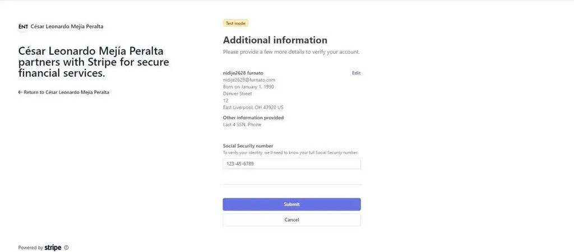Click the Powered by text in footer
The width and height of the screenshot is (574, 252).
30,248
